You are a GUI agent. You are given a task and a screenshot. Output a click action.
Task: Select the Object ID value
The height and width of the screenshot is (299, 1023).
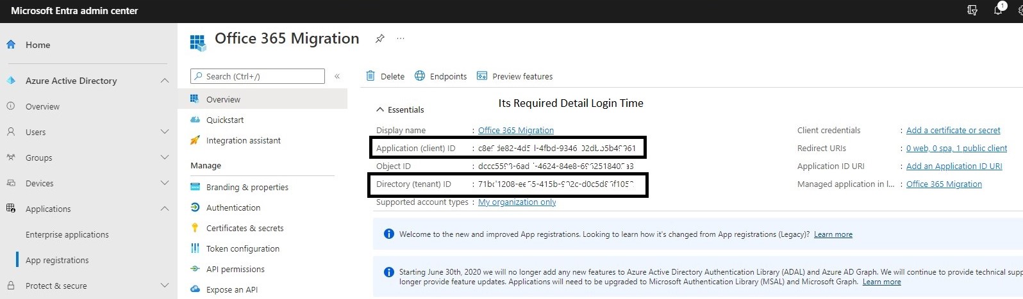point(556,166)
